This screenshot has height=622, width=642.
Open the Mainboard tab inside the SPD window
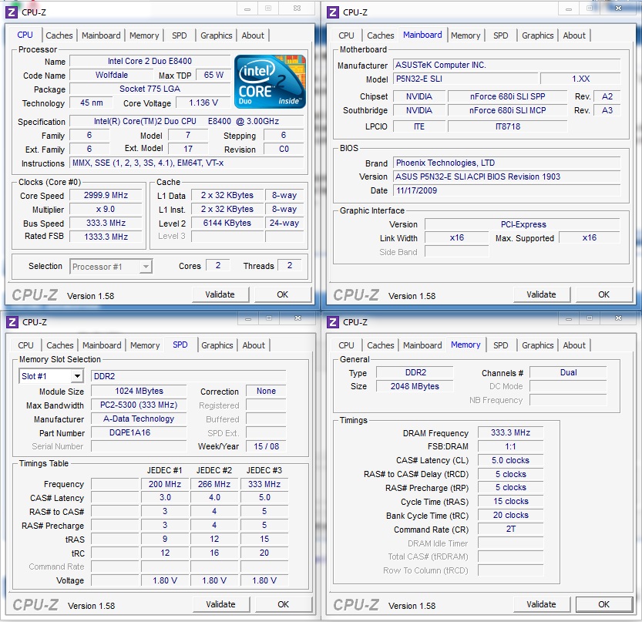[101, 345]
